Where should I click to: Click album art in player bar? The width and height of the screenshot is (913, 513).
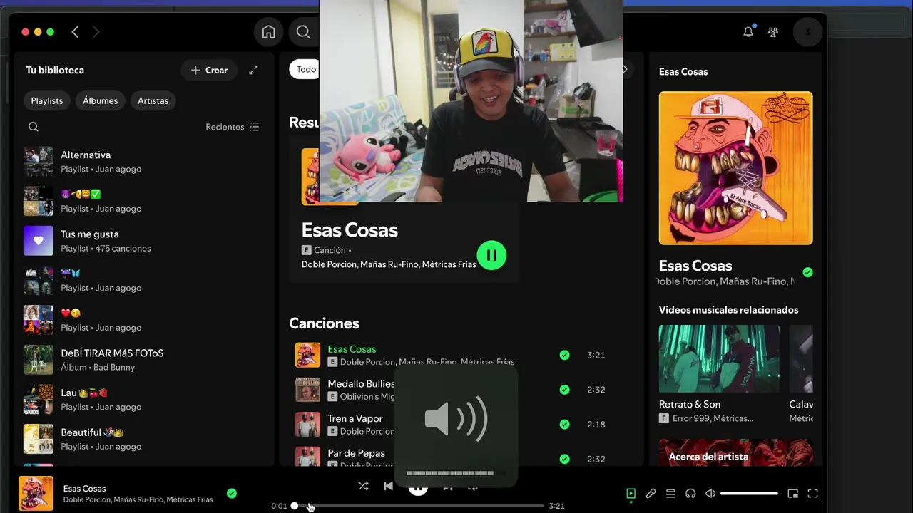(36, 493)
